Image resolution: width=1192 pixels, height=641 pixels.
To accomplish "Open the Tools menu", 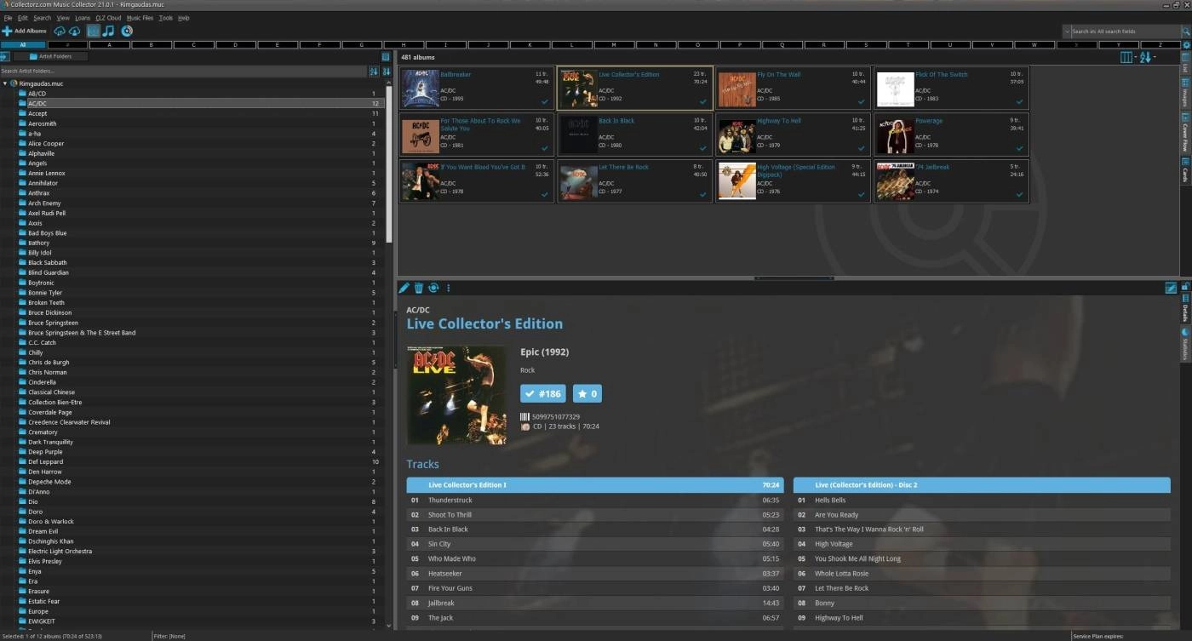I will pyautogui.click(x=165, y=17).
